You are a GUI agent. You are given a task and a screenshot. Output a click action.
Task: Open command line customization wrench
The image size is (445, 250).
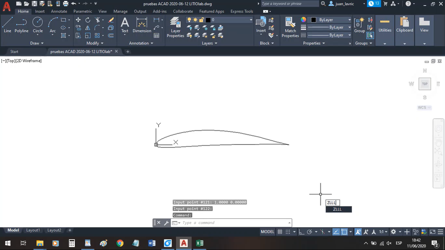click(166, 223)
